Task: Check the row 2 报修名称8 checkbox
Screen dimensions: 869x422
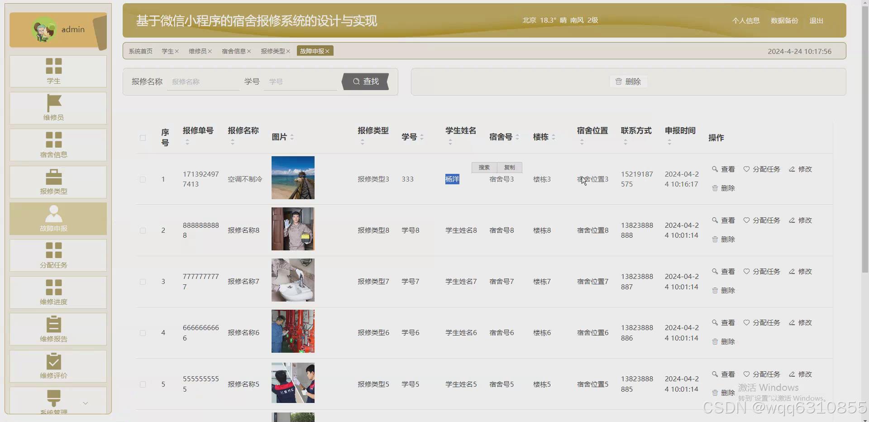Action: 143,230
